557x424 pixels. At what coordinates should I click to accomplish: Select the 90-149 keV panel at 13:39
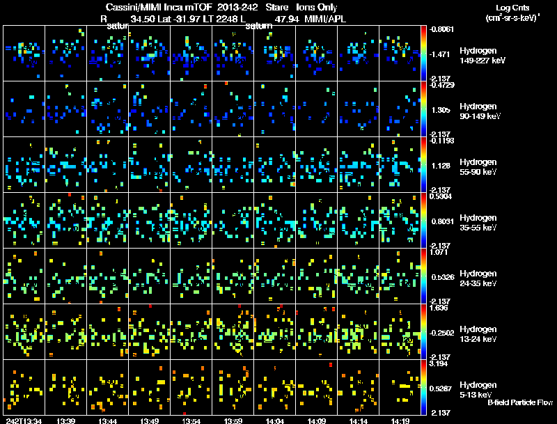[x=65, y=109]
